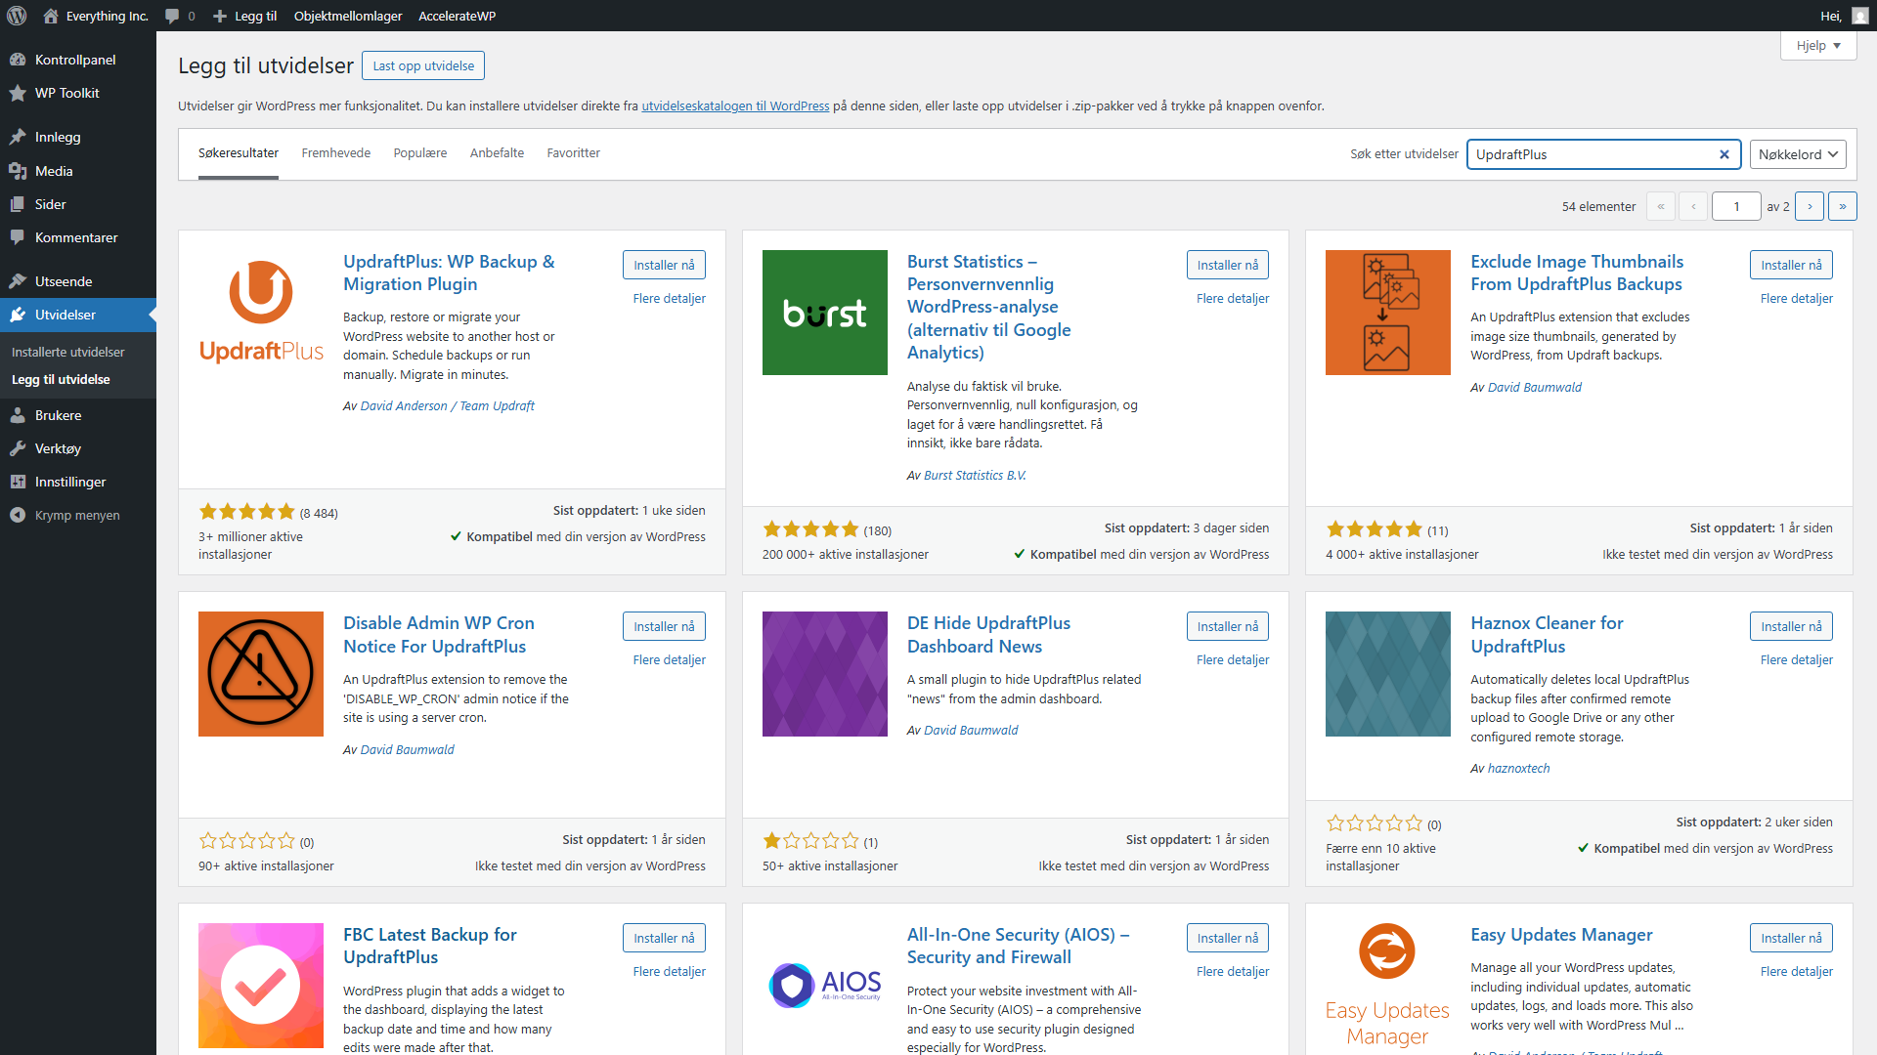Open Installerte utvidelser submenu item
Screen dimensions: 1877x1055
click(x=68, y=352)
